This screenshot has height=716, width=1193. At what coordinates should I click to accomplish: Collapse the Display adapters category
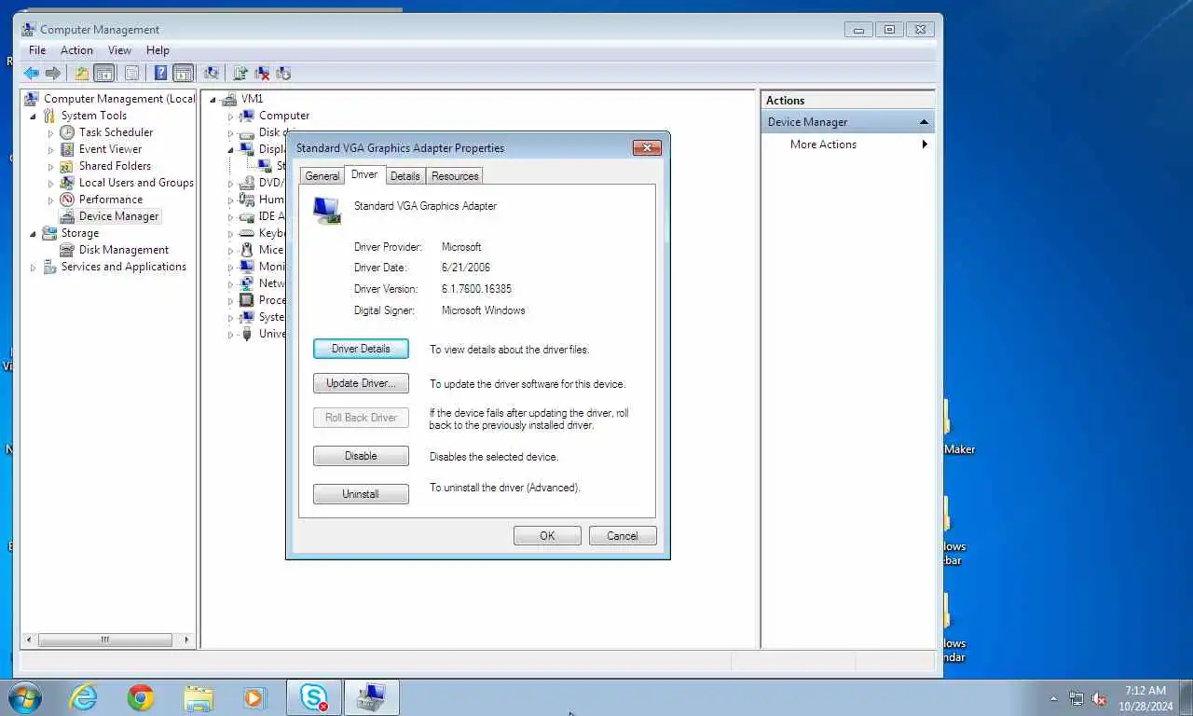(231, 149)
